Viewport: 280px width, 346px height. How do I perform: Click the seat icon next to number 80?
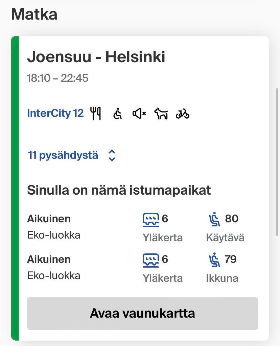point(215,219)
